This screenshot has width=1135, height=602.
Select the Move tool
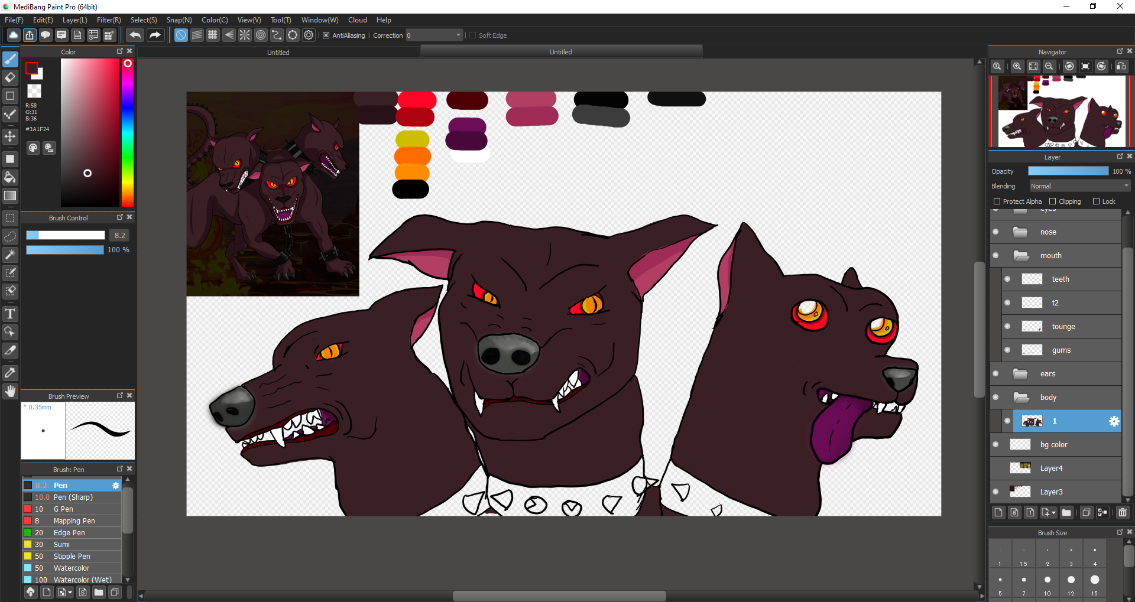point(10,136)
